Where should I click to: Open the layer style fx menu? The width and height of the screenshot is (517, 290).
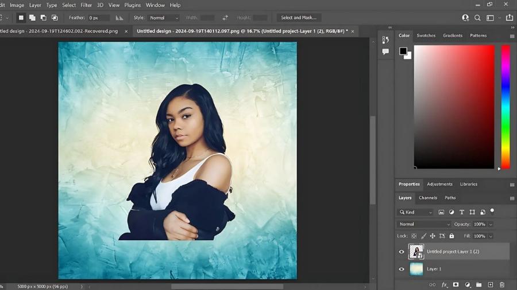[444, 285]
